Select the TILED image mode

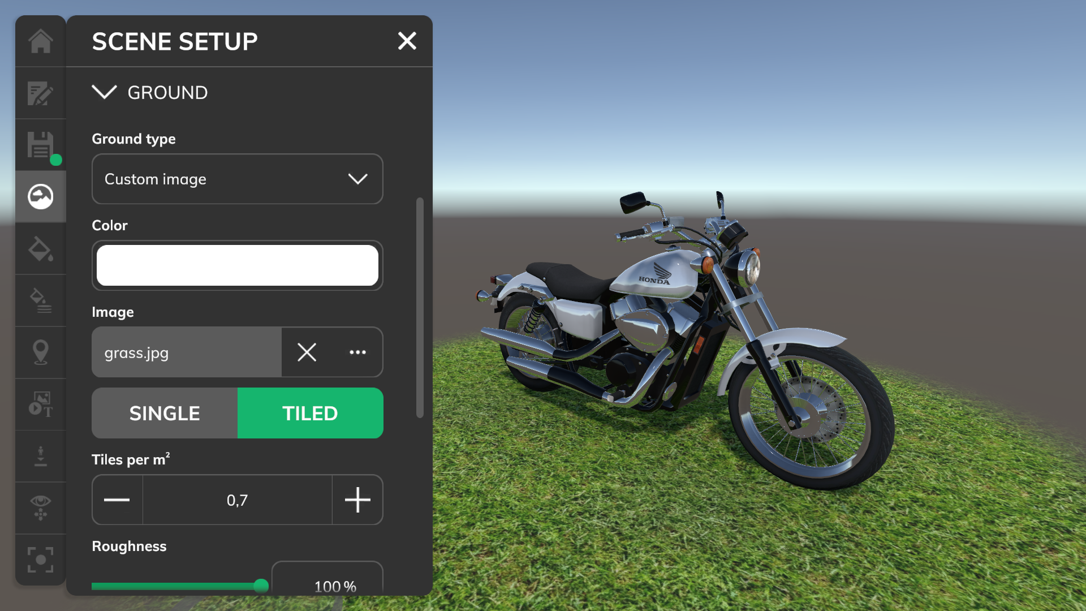pyautogui.click(x=310, y=413)
